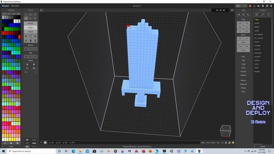Select the marquee box select tool
Viewport: 274px width, 154px height.
[30, 36]
